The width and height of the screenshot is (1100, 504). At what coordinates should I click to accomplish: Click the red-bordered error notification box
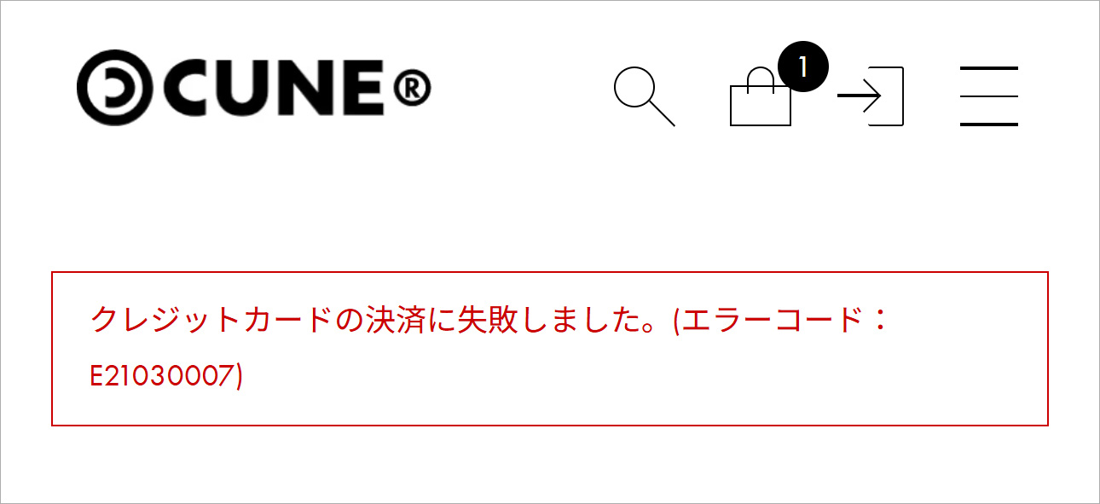point(550,349)
